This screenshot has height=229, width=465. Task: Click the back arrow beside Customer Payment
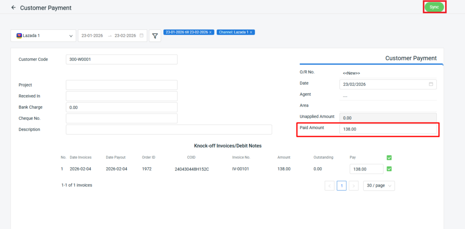pos(13,7)
